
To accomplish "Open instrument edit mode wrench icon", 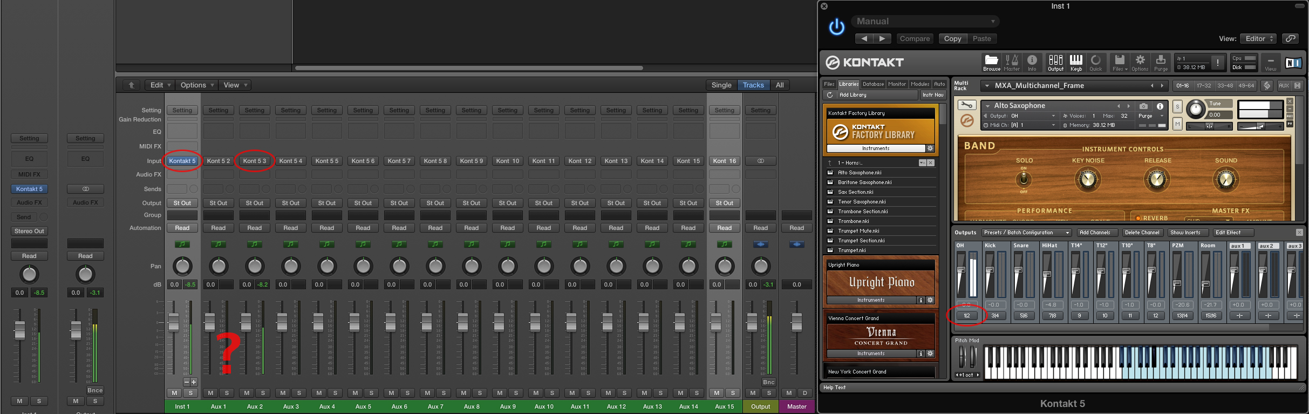I will pos(966,105).
